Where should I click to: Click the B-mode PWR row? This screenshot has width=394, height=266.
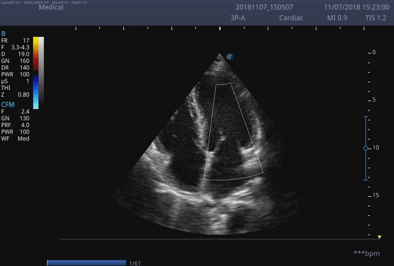(16, 74)
